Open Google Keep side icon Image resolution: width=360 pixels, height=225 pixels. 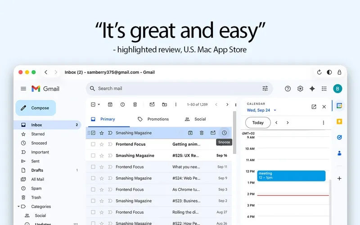pos(339,121)
